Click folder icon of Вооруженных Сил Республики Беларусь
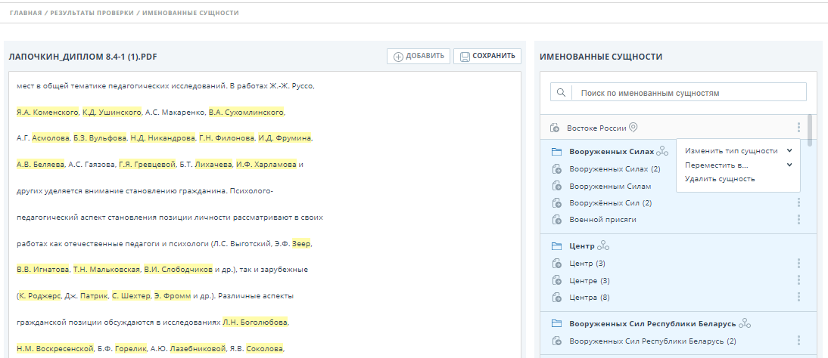 (556, 323)
